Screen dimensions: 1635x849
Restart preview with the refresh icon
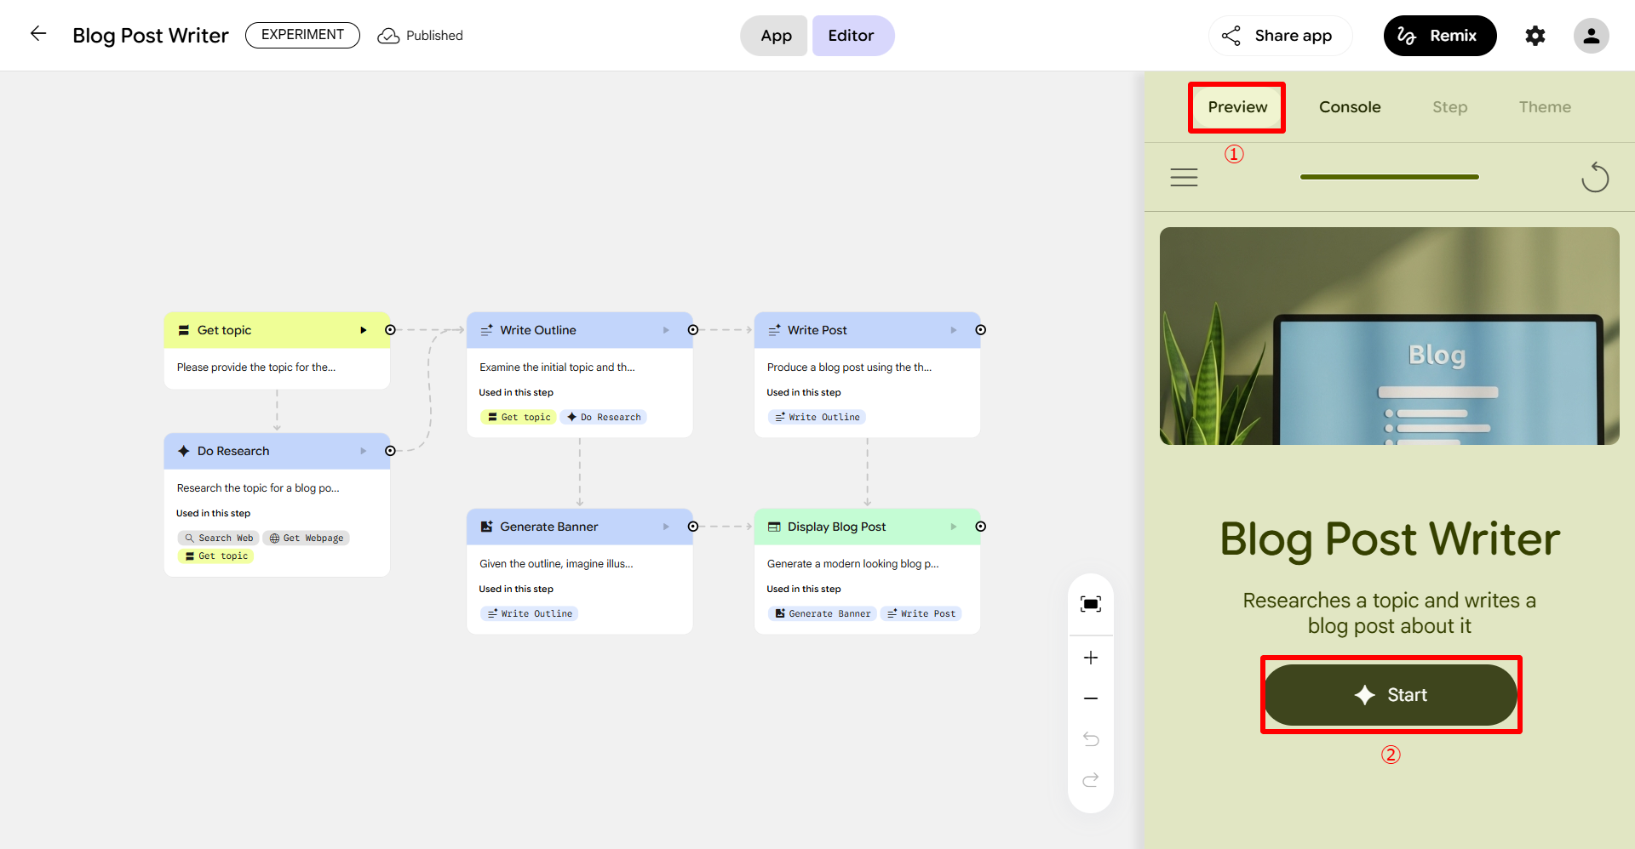tap(1594, 178)
